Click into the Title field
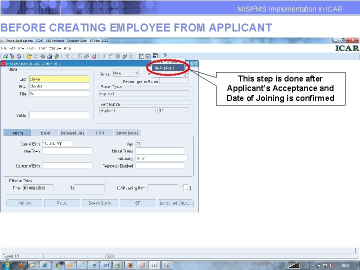Screen dimensions: 360x270 (x=59, y=93)
